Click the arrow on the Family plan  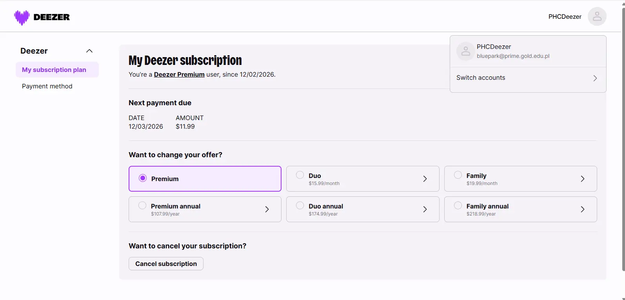pos(583,179)
